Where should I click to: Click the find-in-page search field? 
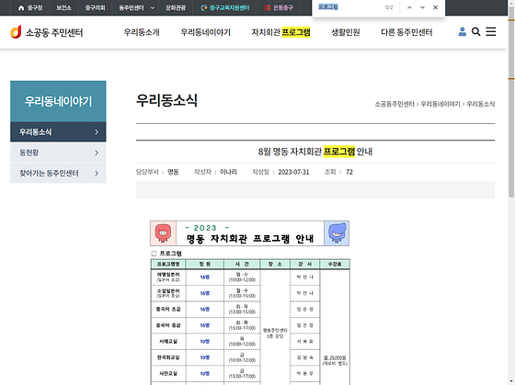coord(349,7)
